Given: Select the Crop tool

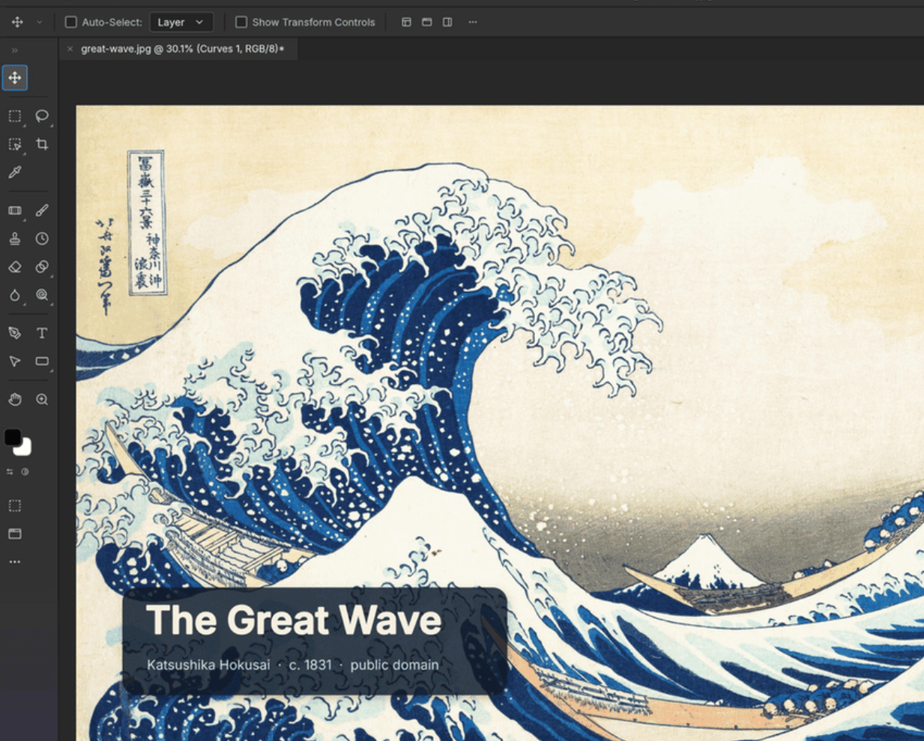Looking at the screenshot, I should 42,144.
